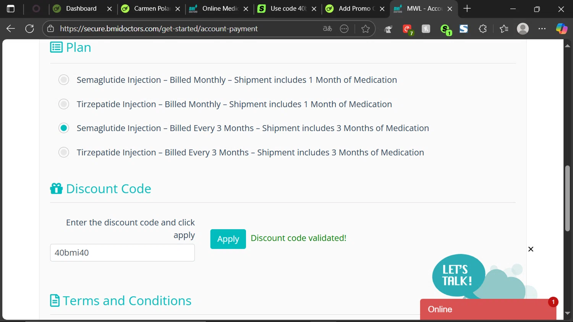This screenshot has height=322, width=573.
Task: View site information lock icon
Action: [x=50, y=29]
